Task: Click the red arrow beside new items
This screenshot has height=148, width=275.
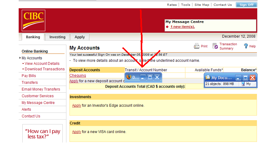Action: [x=167, y=27]
